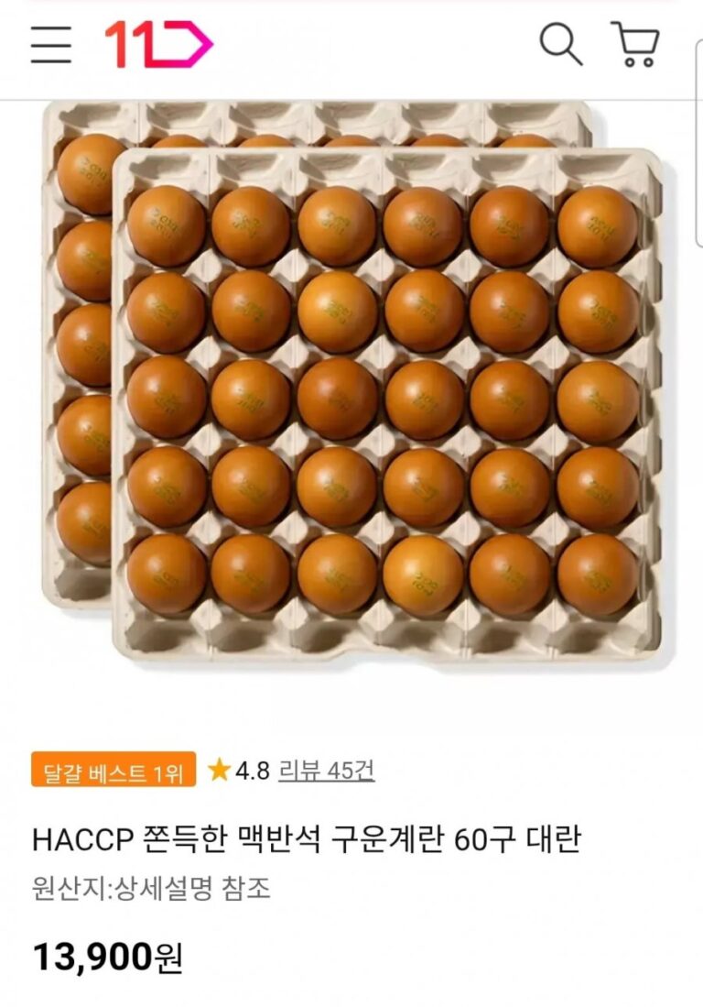Image resolution: width=703 pixels, height=1007 pixels.
Task: Tap the 달걀 베스트 1위 badge
Action: (x=113, y=770)
